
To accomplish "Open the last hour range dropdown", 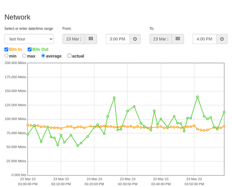I will coord(29,39).
